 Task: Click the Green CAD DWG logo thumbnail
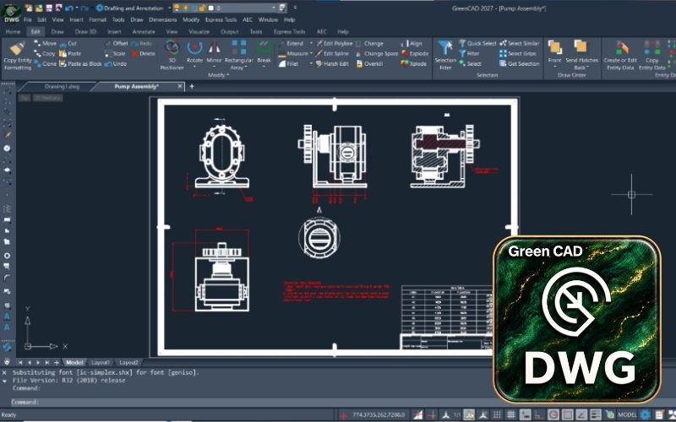[577, 319]
